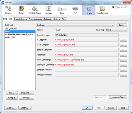Click the Base Directory field
This screenshot has width=132, height=113.
pyautogui.click(x=87, y=35)
